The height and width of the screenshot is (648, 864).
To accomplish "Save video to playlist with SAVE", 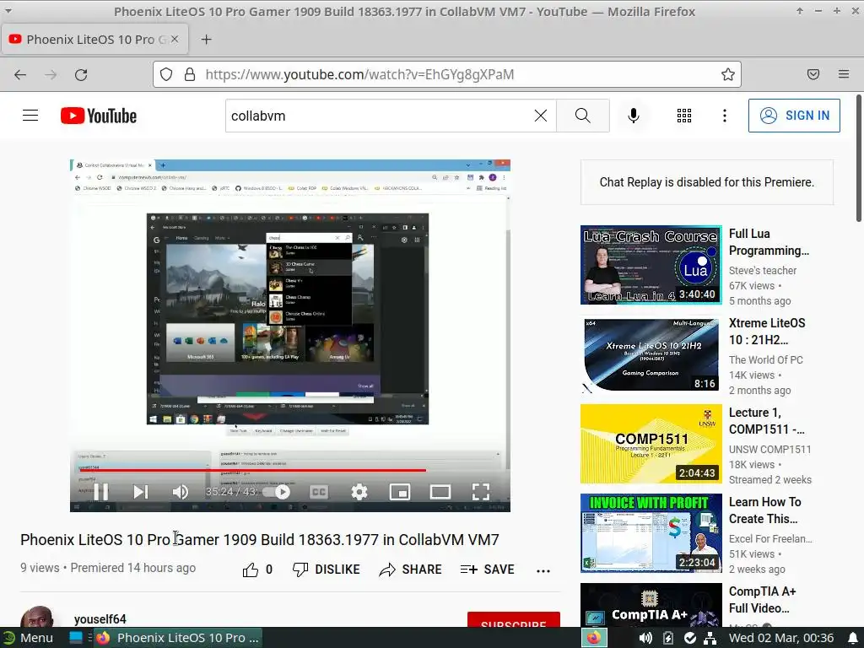I will click(488, 570).
